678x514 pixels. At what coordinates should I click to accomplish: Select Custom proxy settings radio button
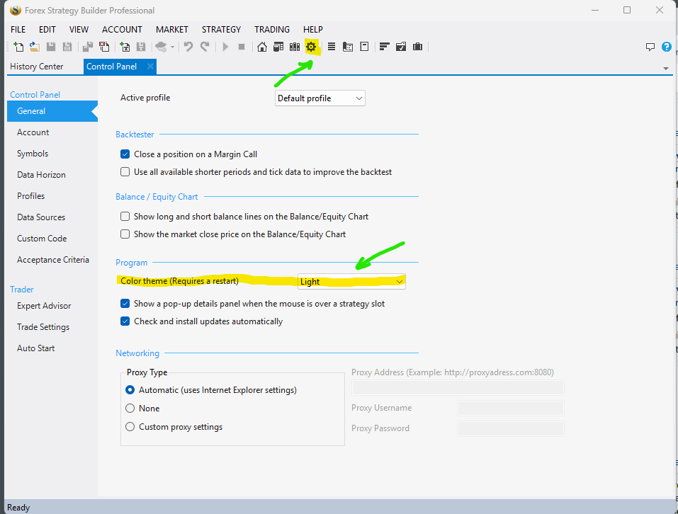(130, 427)
